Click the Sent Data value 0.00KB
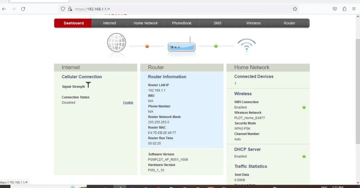Viewport: 360px width, 188px height. pos(239,180)
